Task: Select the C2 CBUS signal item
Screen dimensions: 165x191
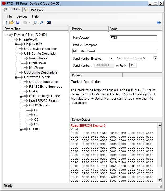Action: tap(36, 120)
